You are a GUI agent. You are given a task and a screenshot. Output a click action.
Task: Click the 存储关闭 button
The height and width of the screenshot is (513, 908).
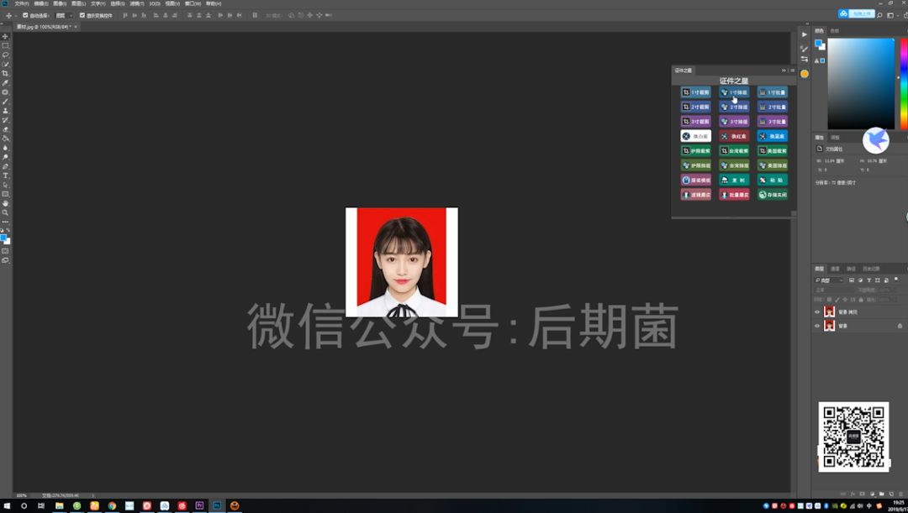[772, 194]
